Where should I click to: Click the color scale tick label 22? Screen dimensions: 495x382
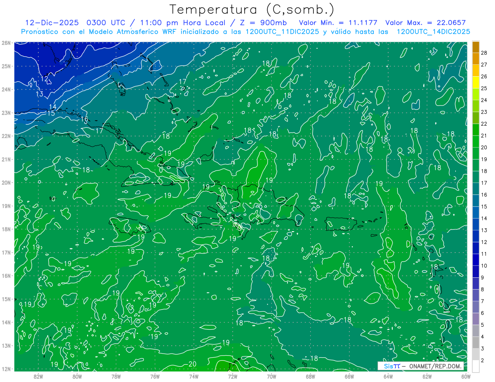pos(484,124)
